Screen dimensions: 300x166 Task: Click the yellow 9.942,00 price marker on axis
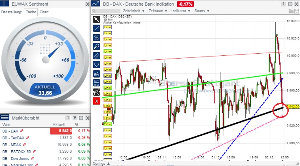pos(292,107)
